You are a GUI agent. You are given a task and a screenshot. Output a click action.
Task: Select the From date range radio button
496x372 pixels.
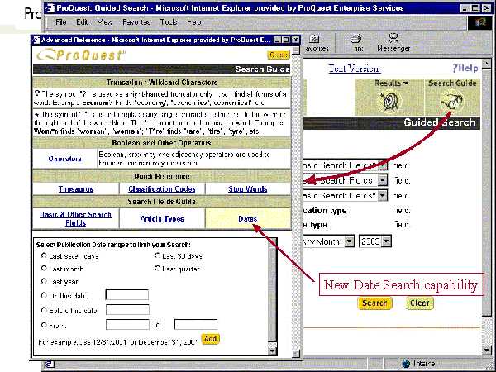44,325
